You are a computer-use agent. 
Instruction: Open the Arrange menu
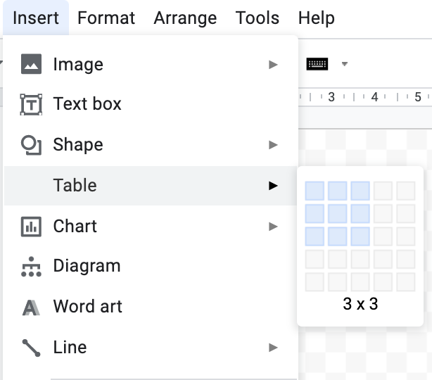click(185, 18)
